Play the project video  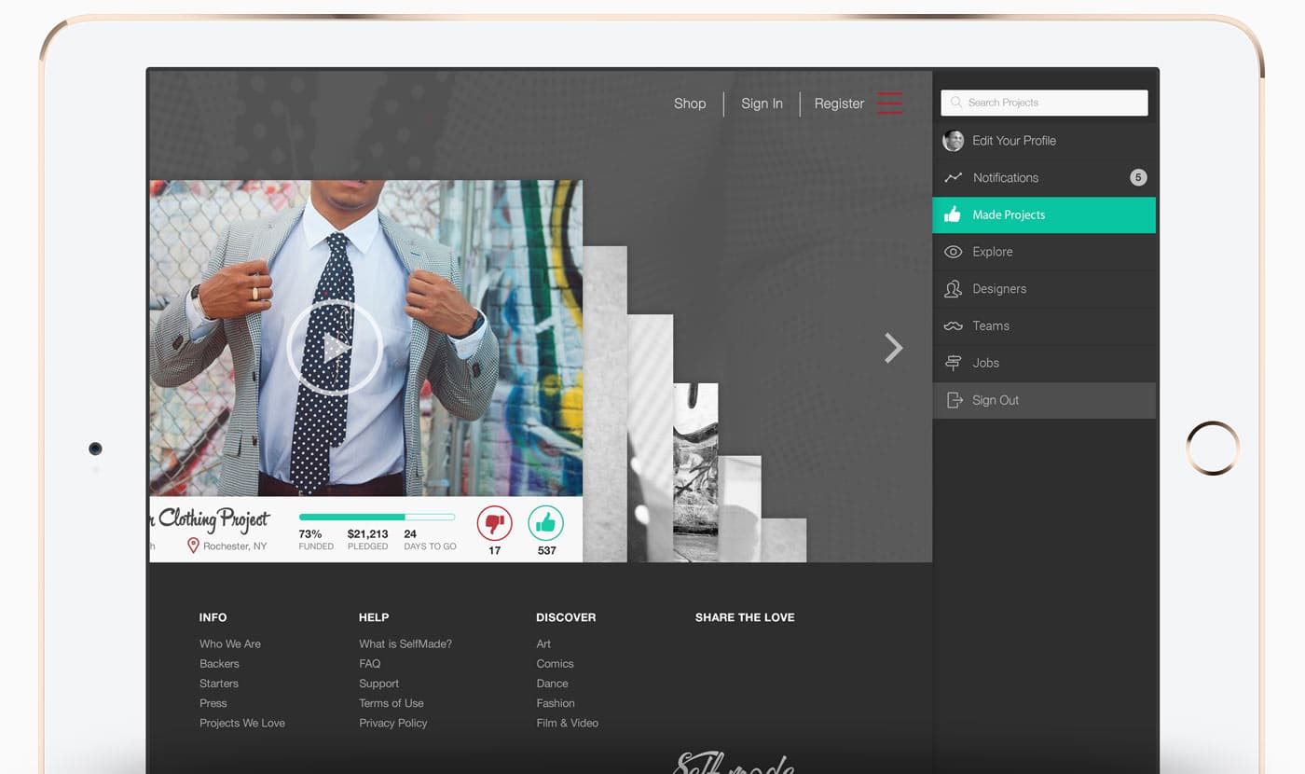pyautogui.click(x=334, y=348)
